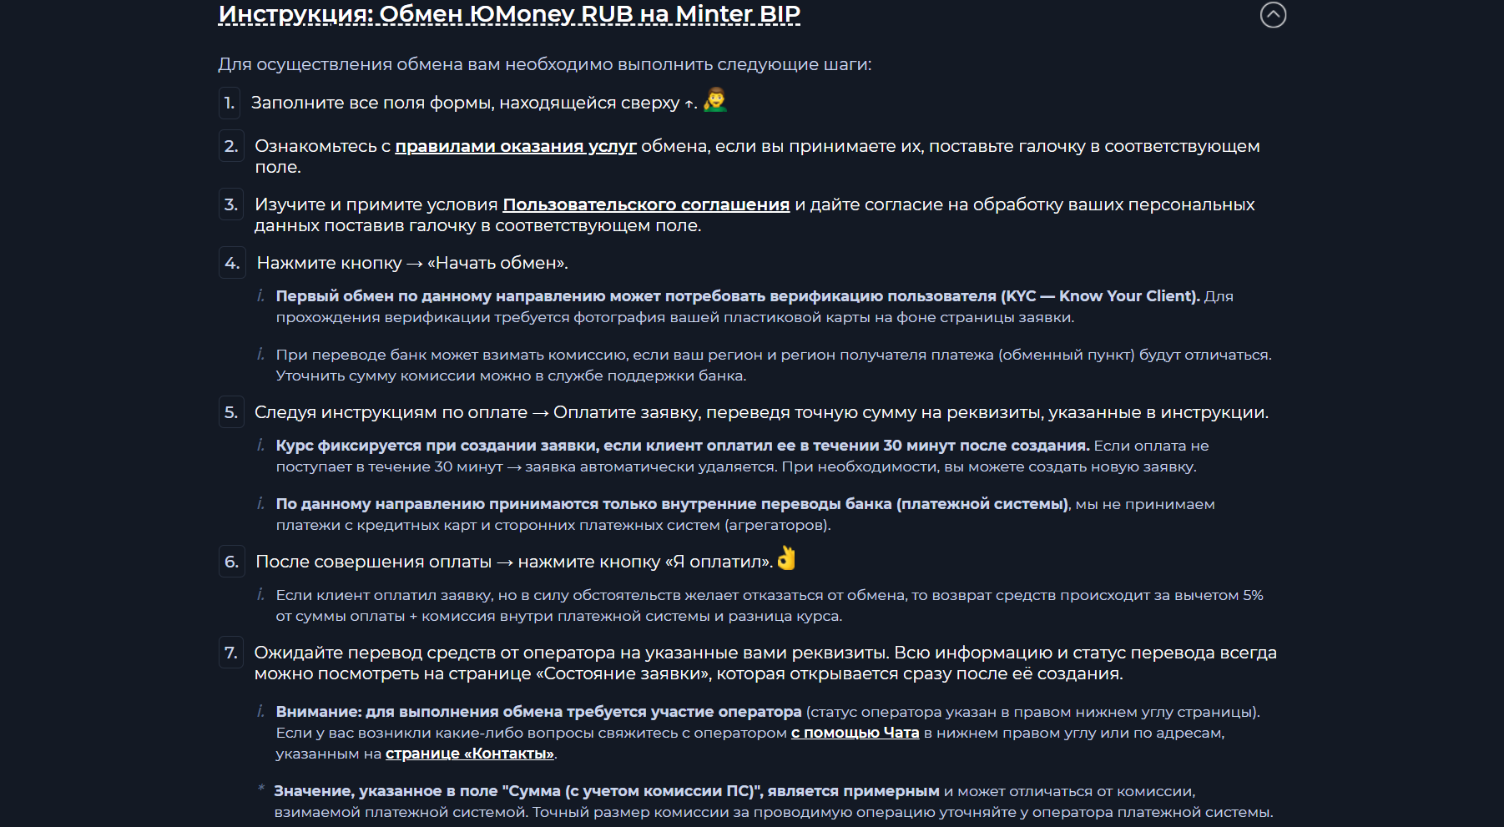Screen dimensions: 1504x827
Task: Follow the "с помощью Чата" link
Action: [855, 733]
